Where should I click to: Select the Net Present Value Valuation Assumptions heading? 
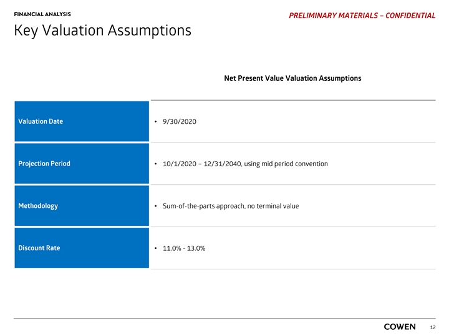[x=292, y=78]
